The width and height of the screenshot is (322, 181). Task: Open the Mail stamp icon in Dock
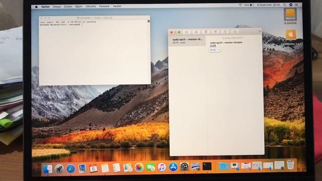[x=82, y=168]
